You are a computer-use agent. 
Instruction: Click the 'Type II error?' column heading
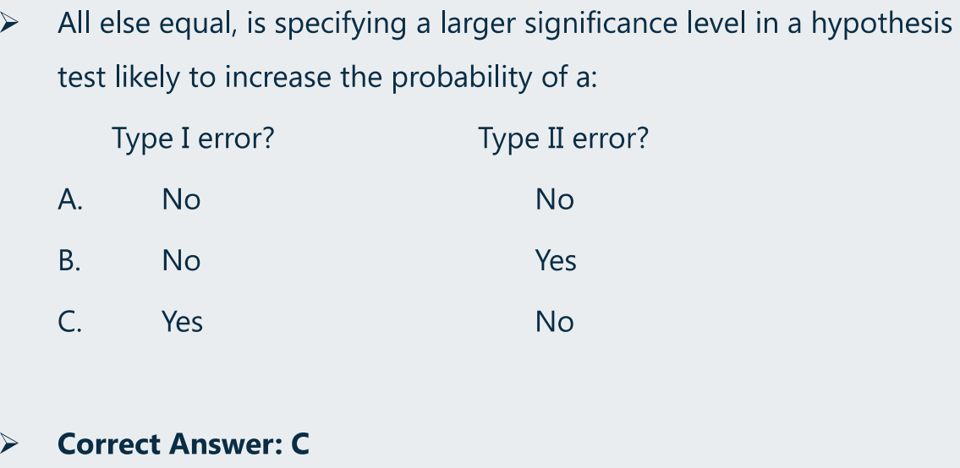[x=562, y=139]
